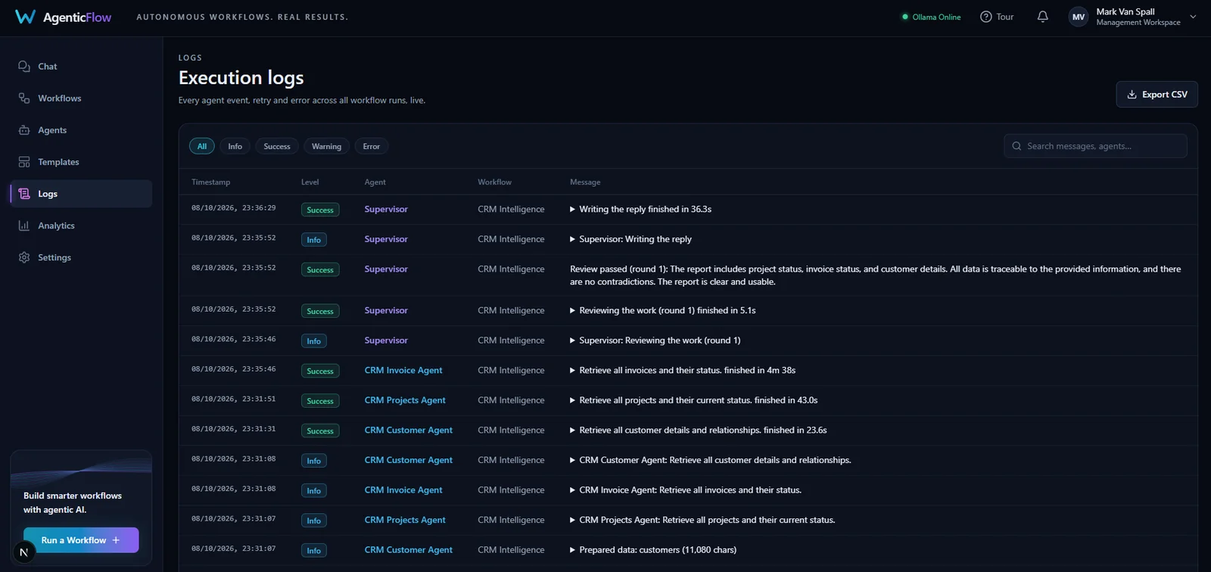
Task: Click the Mark Van Spall name
Action: 1125,11
